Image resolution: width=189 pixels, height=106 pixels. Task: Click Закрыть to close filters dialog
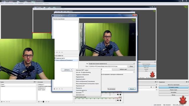[x=132, y=89]
